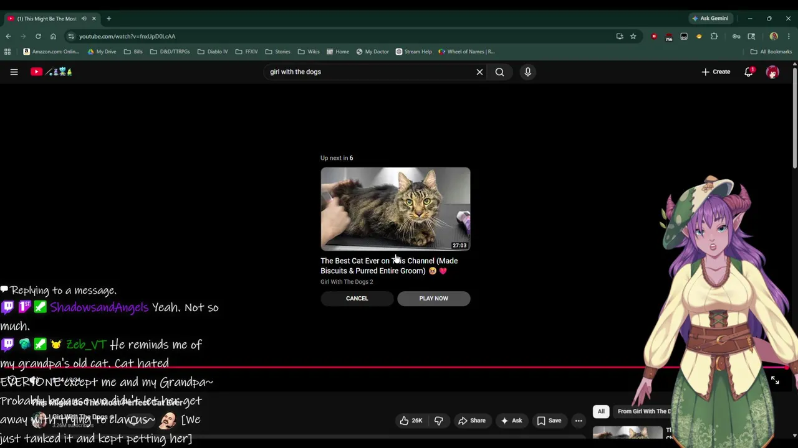Open Chrome profile avatar
798x448 pixels.
pos(774,36)
